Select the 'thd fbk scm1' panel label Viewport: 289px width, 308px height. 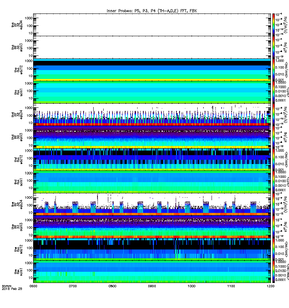[18, 182]
